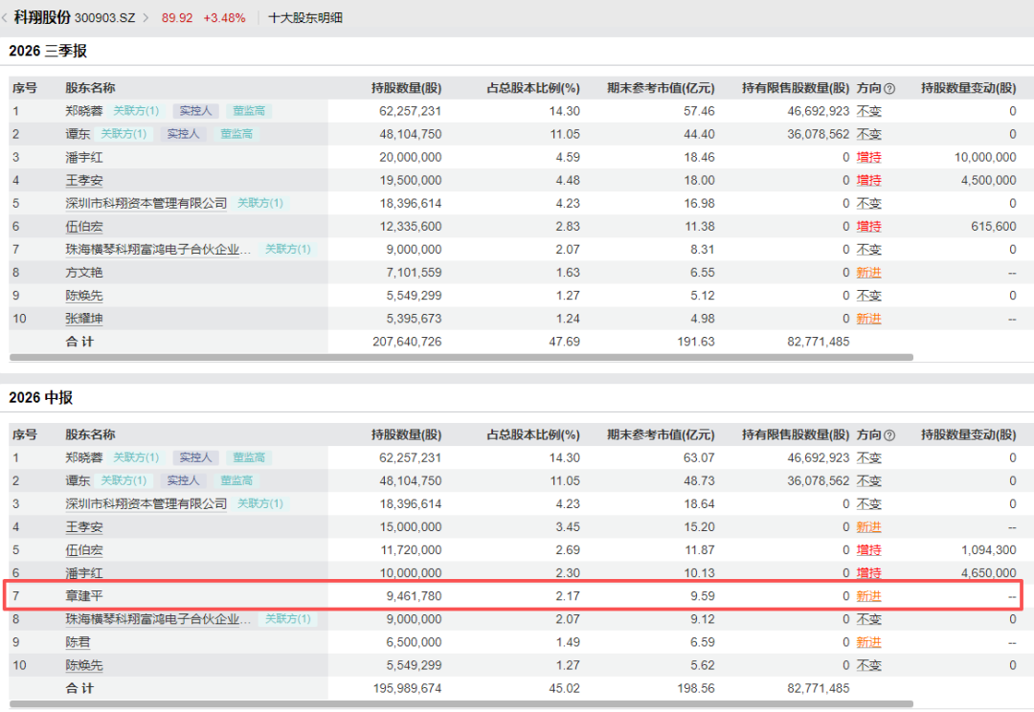The width and height of the screenshot is (1034, 712).
Task: Select 郑晓蓉's 董监高 tag in 中报 table
Action: [249, 457]
